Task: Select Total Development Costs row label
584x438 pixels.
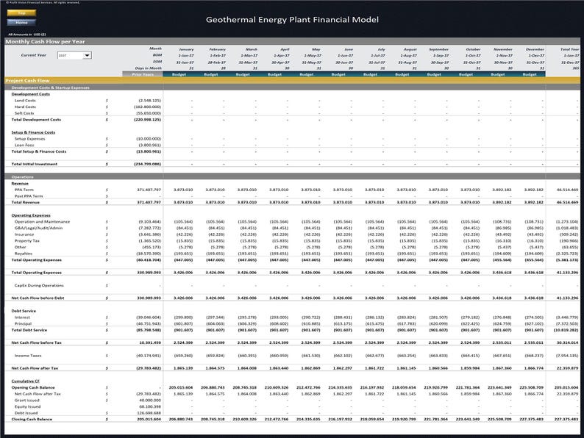Action: (x=36, y=120)
